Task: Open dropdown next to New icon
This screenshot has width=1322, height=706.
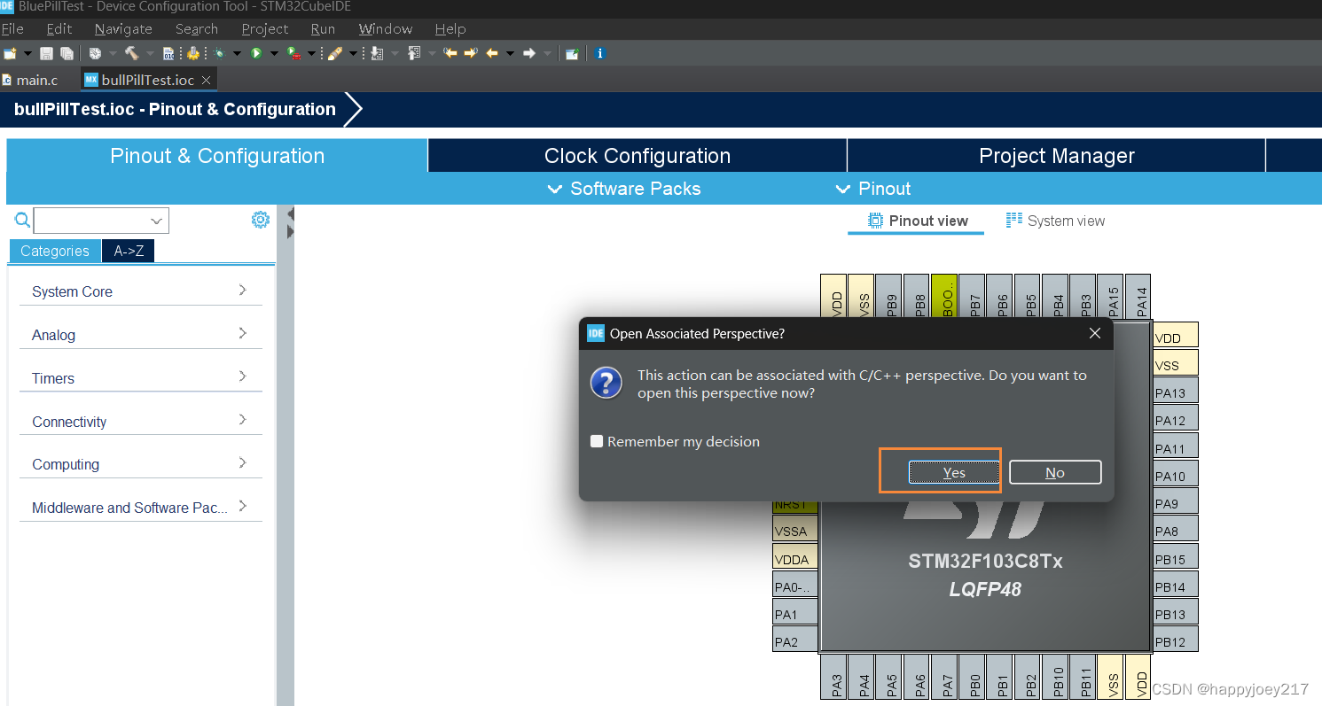Action: (27, 53)
